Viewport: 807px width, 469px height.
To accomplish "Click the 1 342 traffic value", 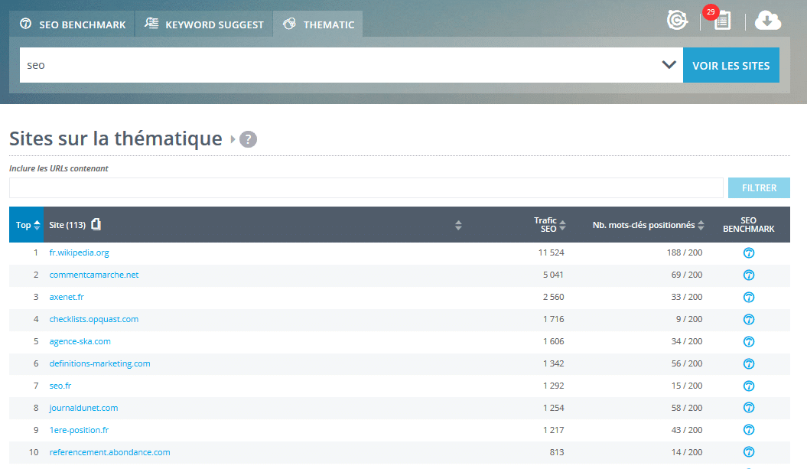I will pyautogui.click(x=553, y=363).
